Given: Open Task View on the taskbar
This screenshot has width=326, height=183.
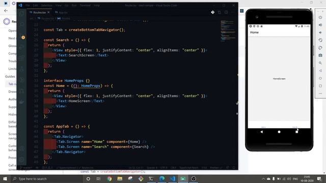Looking at the screenshot, I should (98, 178).
